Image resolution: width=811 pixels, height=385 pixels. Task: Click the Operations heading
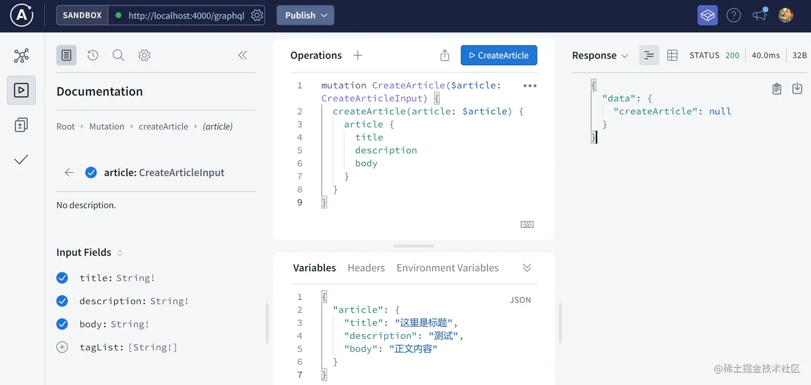316,55
